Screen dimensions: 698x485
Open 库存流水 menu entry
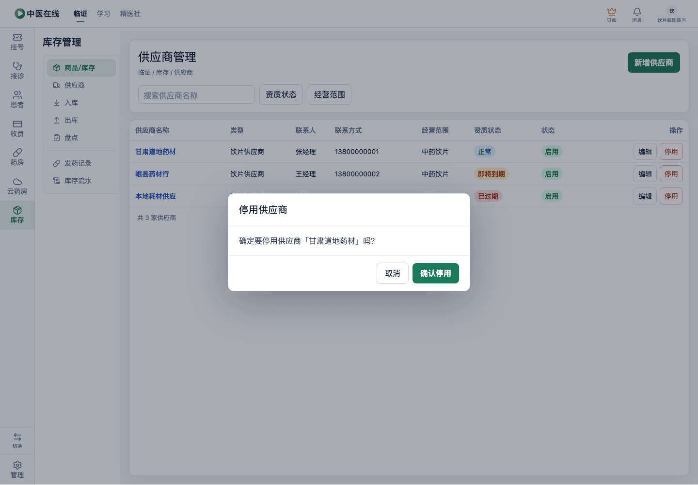tap(81, 181)
